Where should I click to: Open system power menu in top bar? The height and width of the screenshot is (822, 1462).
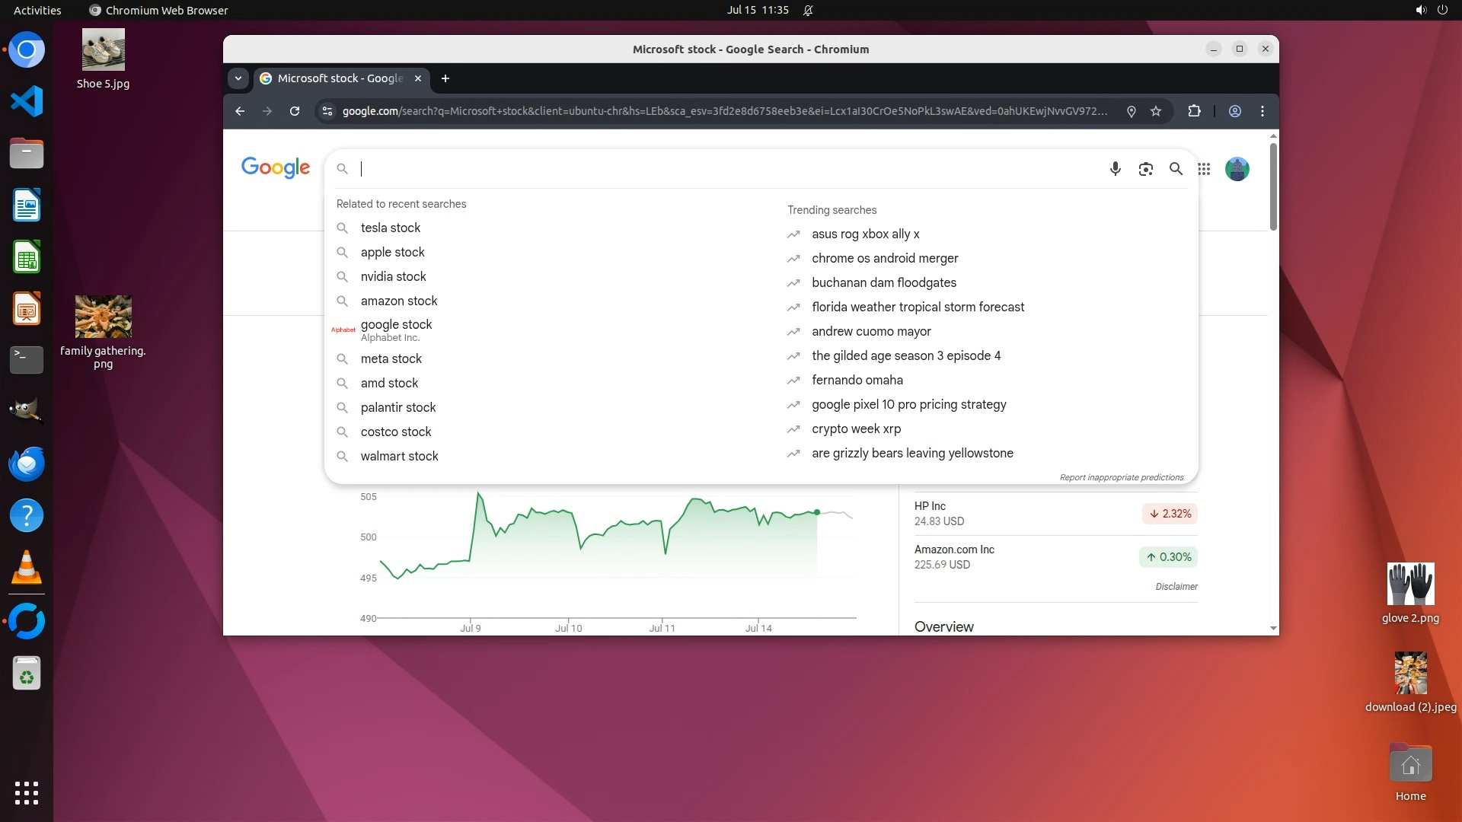click(1442, 10)
